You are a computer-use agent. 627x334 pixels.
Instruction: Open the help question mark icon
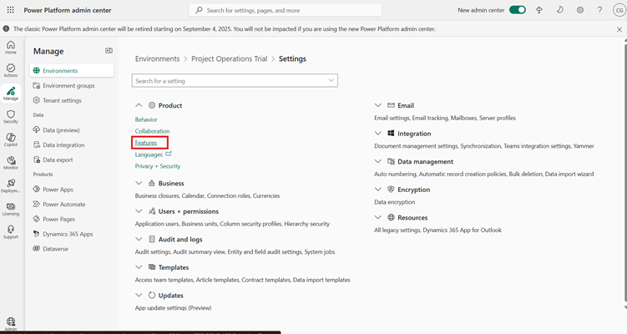coord(599,10)
